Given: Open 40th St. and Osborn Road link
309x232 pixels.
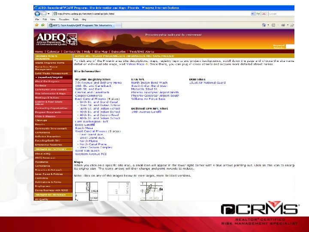Looking at the screenshot, I should [x=99, y=115].
